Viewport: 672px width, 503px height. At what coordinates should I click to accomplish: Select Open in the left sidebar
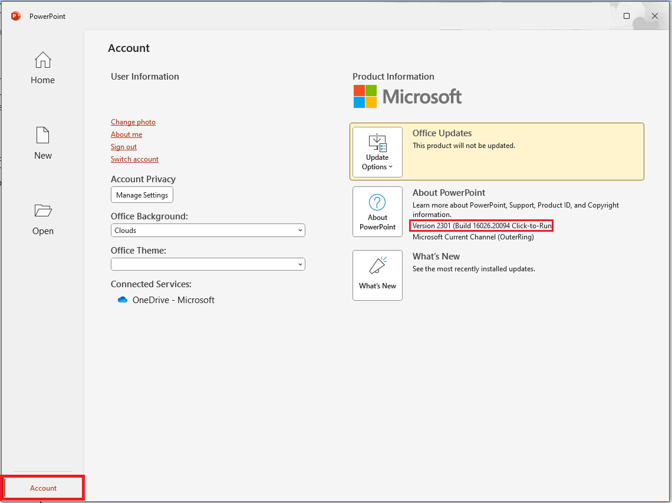(42, 219)
